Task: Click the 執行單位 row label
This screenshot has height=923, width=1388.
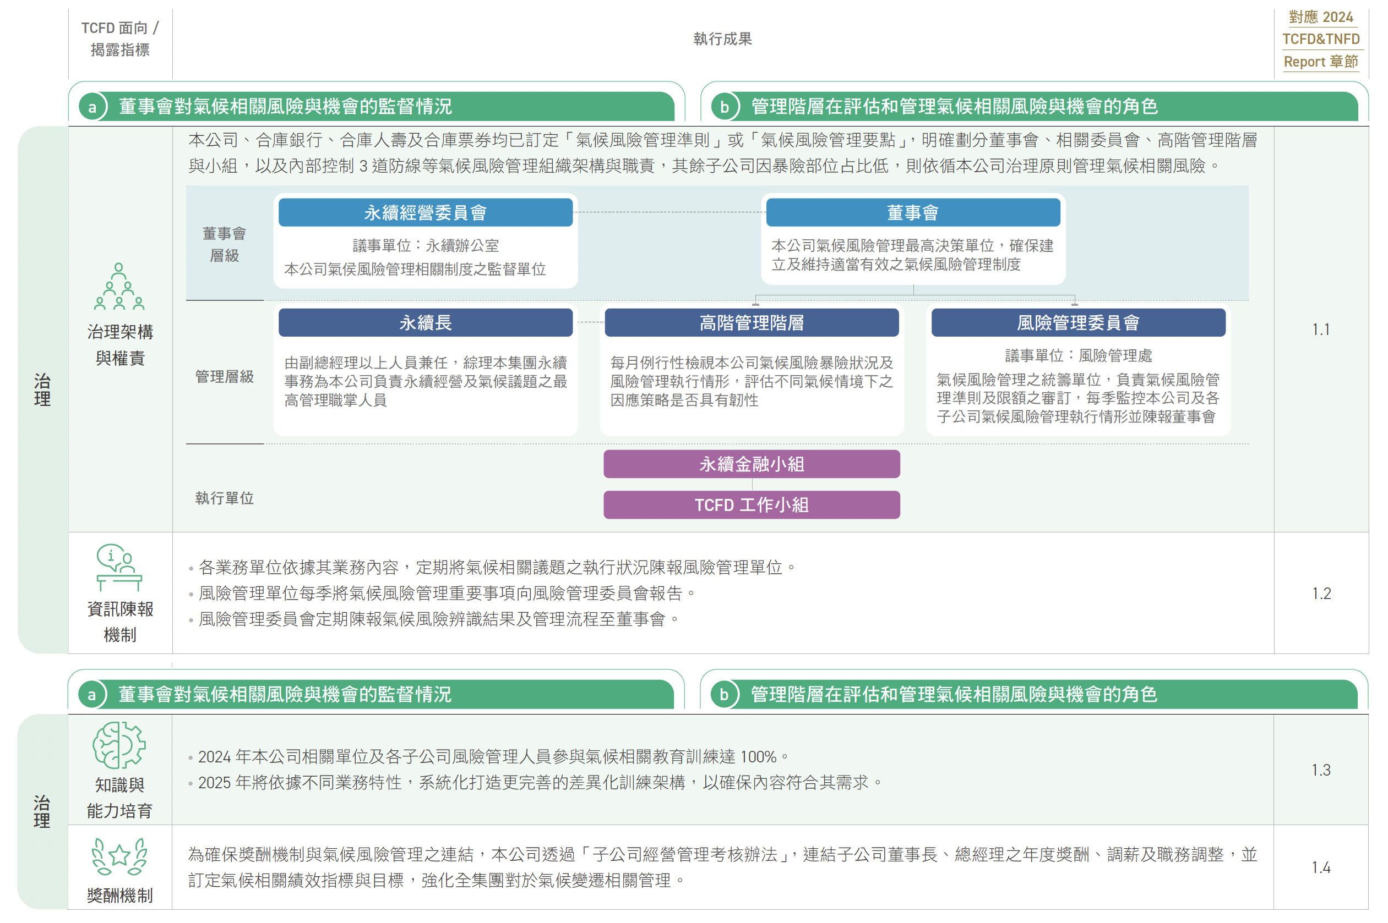Action: [x=224, y=498]
